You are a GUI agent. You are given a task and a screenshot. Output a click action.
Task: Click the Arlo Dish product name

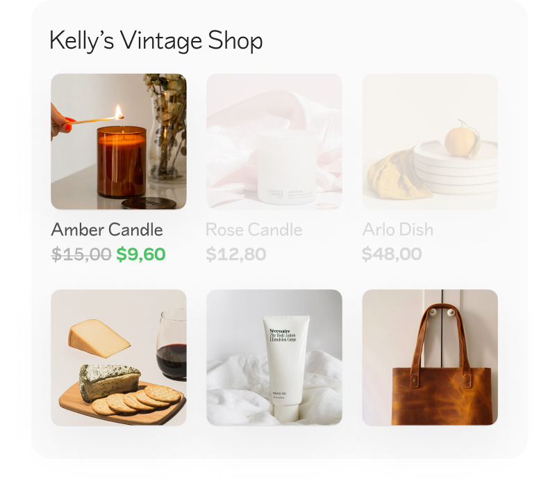click(x=398, y=230)
